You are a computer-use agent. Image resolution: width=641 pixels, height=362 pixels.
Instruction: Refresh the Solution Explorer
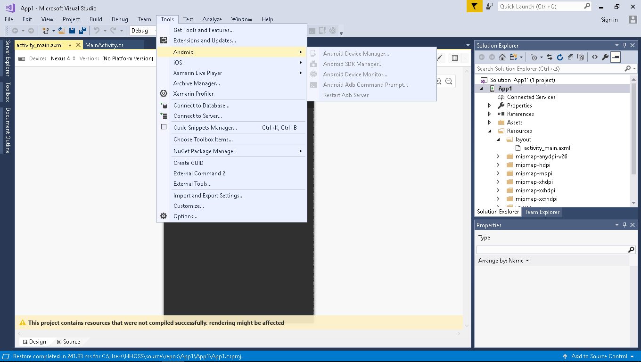[560, 57]
